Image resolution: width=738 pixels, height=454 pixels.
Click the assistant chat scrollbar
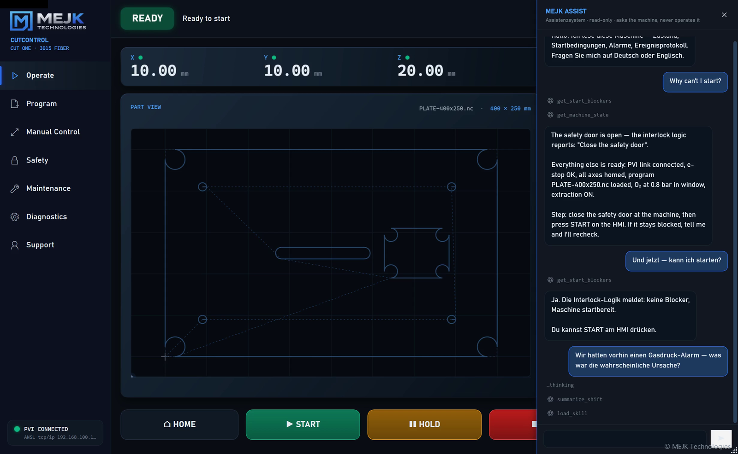(x=735, y=232)
